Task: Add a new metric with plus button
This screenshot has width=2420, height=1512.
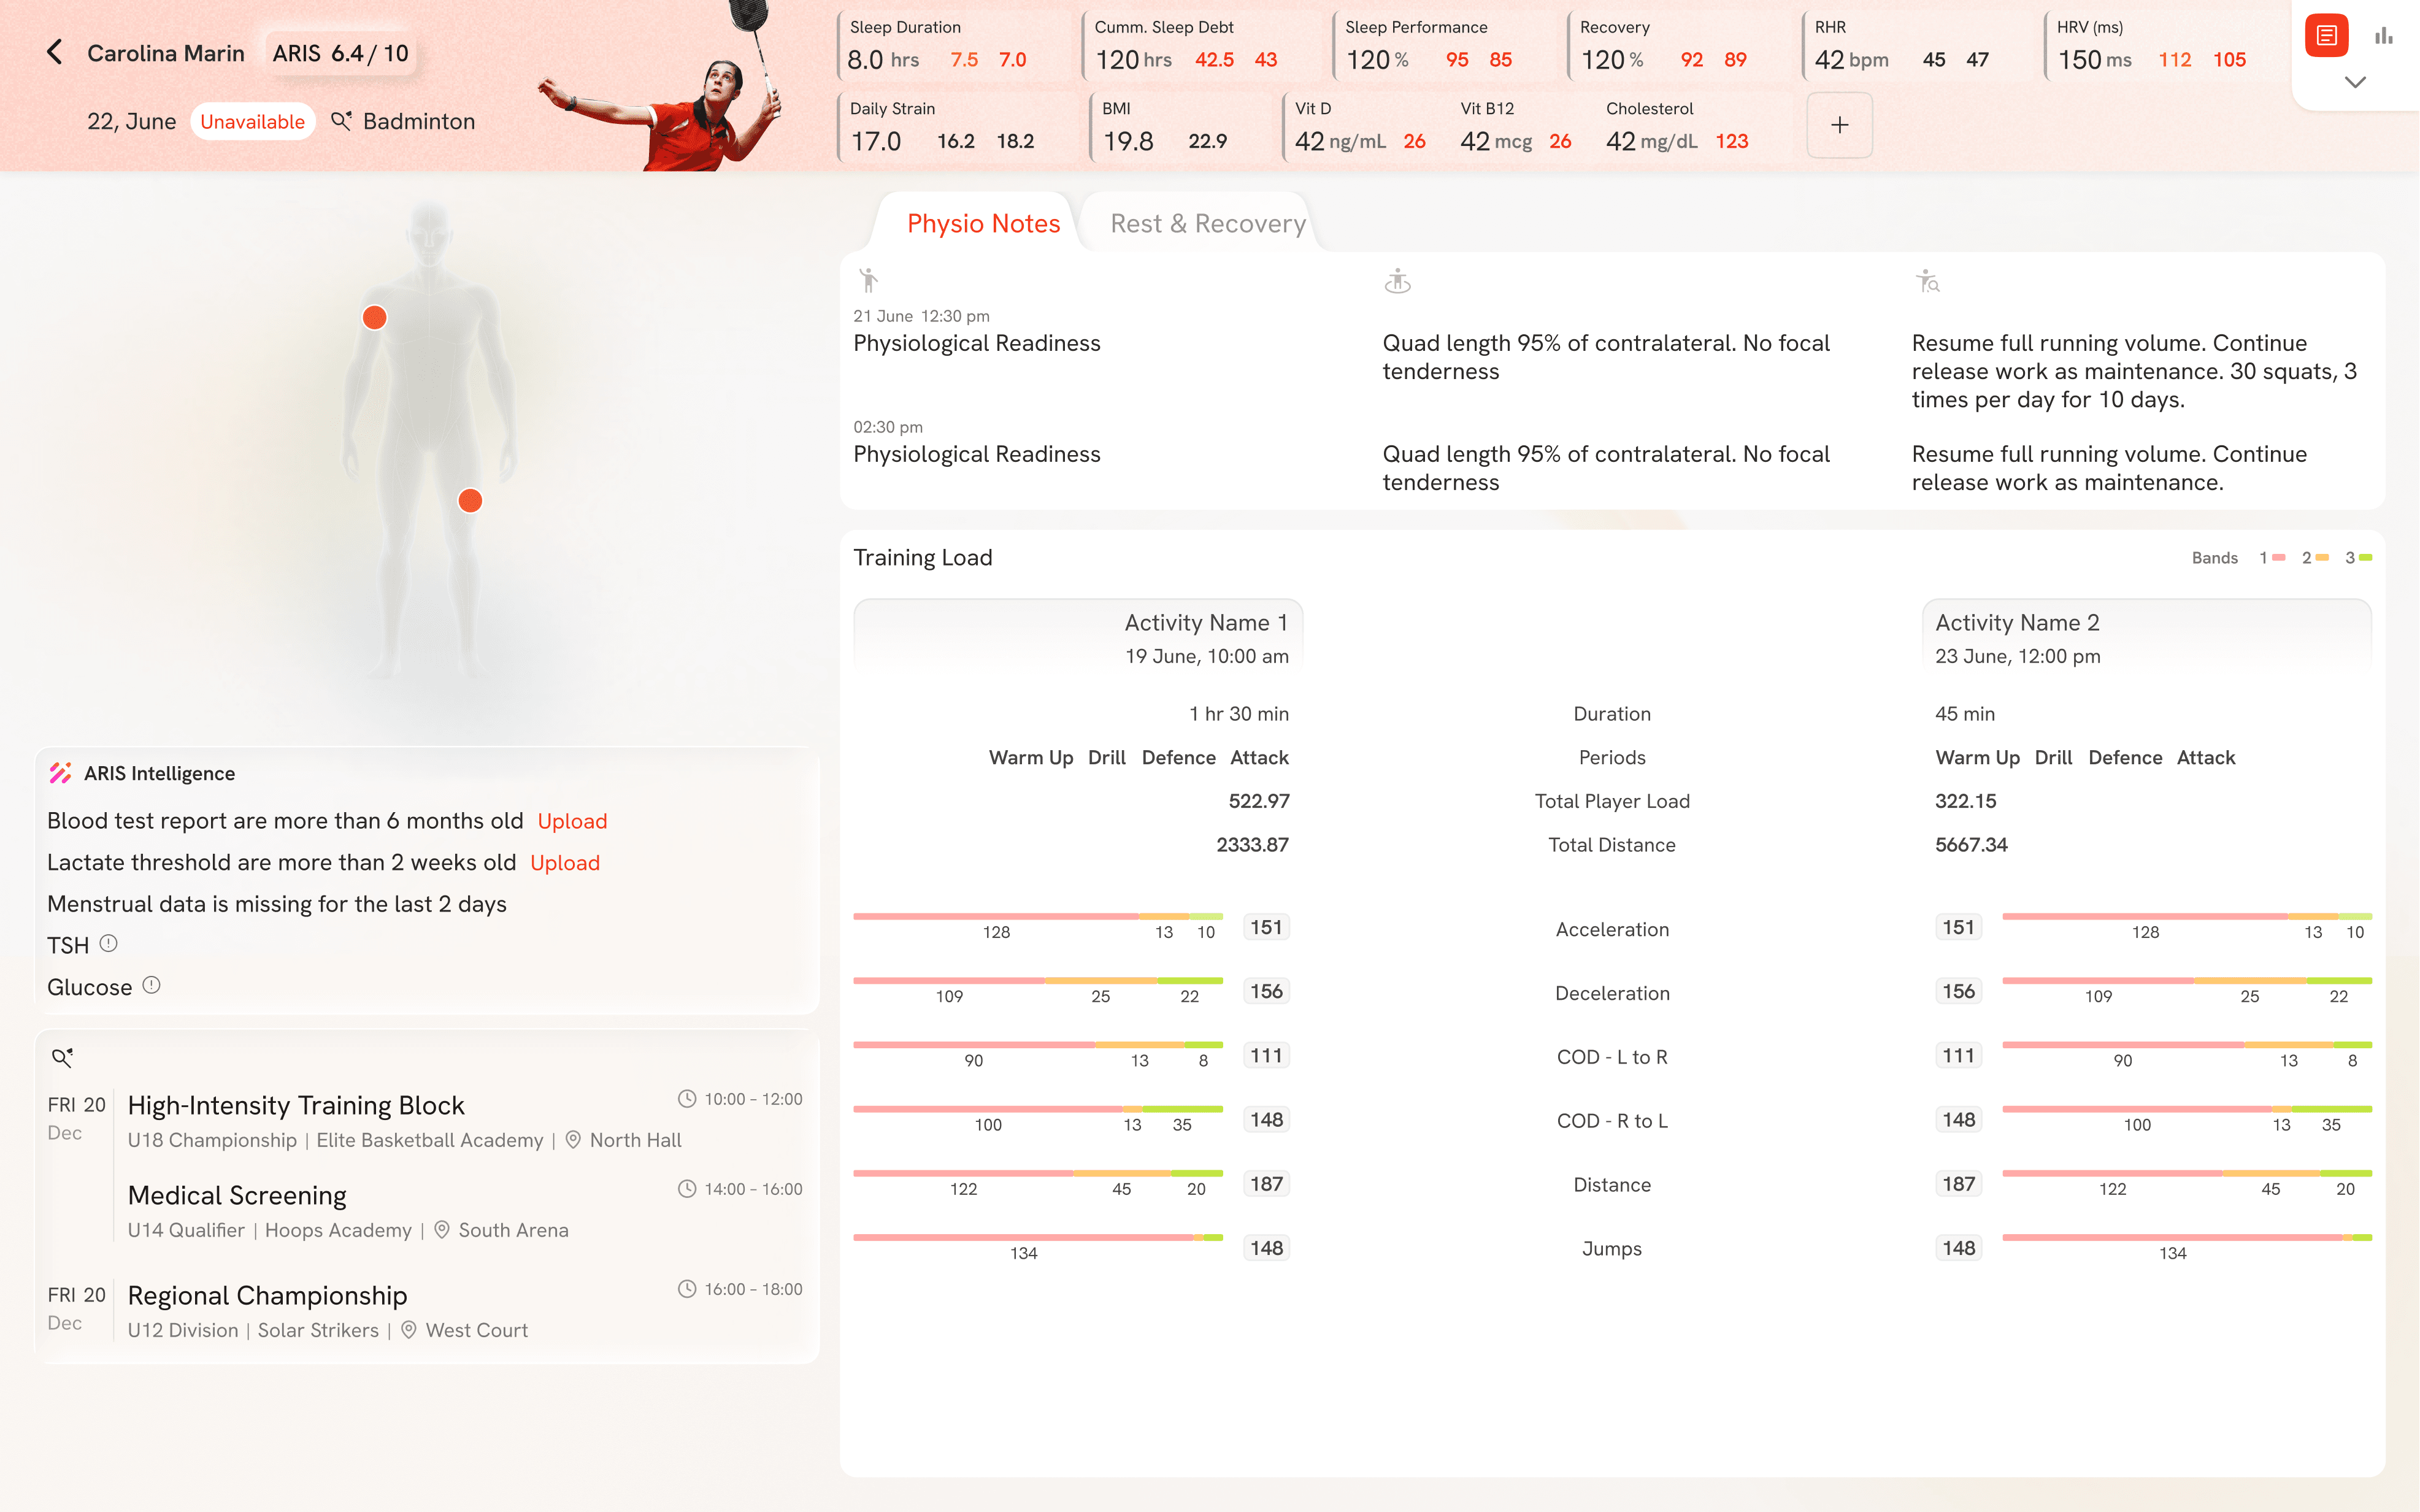Action: point(1839,125)
